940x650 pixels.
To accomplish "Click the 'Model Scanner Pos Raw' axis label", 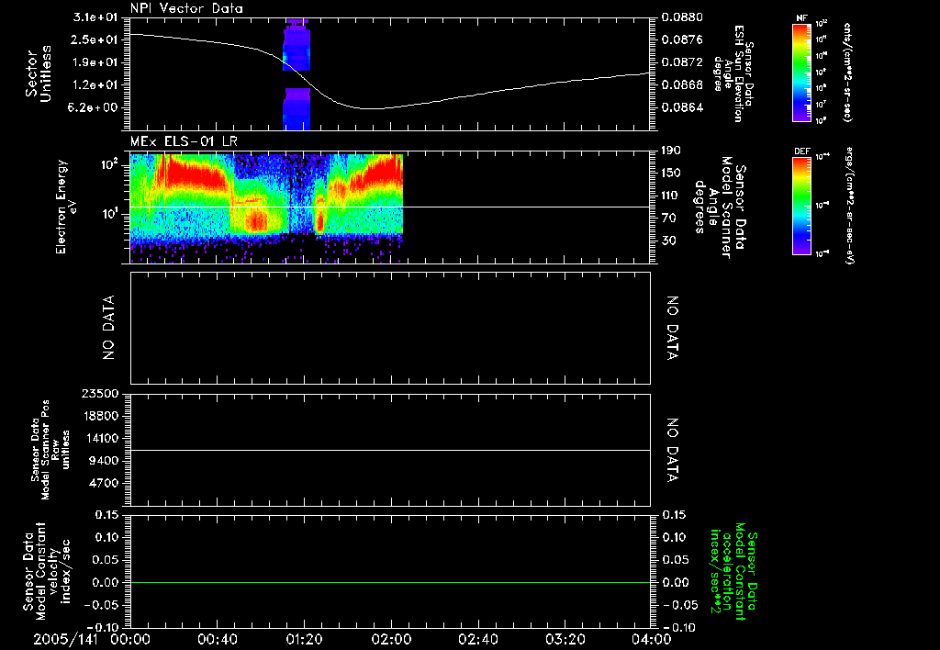I will (50, 450).
